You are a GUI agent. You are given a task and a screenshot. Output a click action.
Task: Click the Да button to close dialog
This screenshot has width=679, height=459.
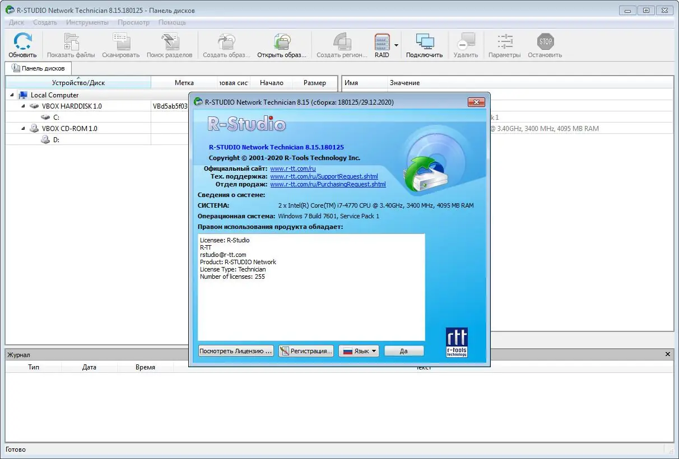click(404, 350)
